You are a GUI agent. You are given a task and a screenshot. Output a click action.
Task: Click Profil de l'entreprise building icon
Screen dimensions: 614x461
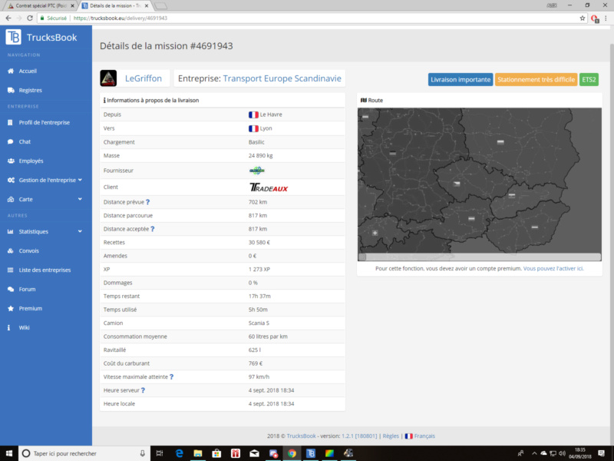pos(10,122)
